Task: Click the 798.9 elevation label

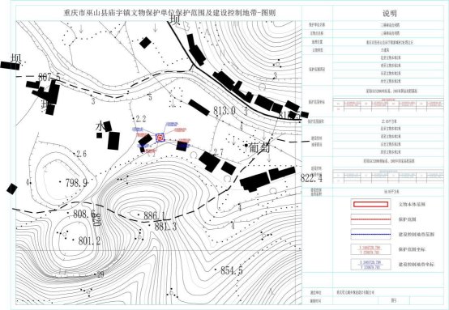Action: [76, 182]
